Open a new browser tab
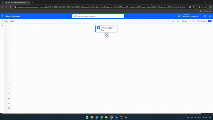This screenshot has height=120, width=213. tap(32, 2)
